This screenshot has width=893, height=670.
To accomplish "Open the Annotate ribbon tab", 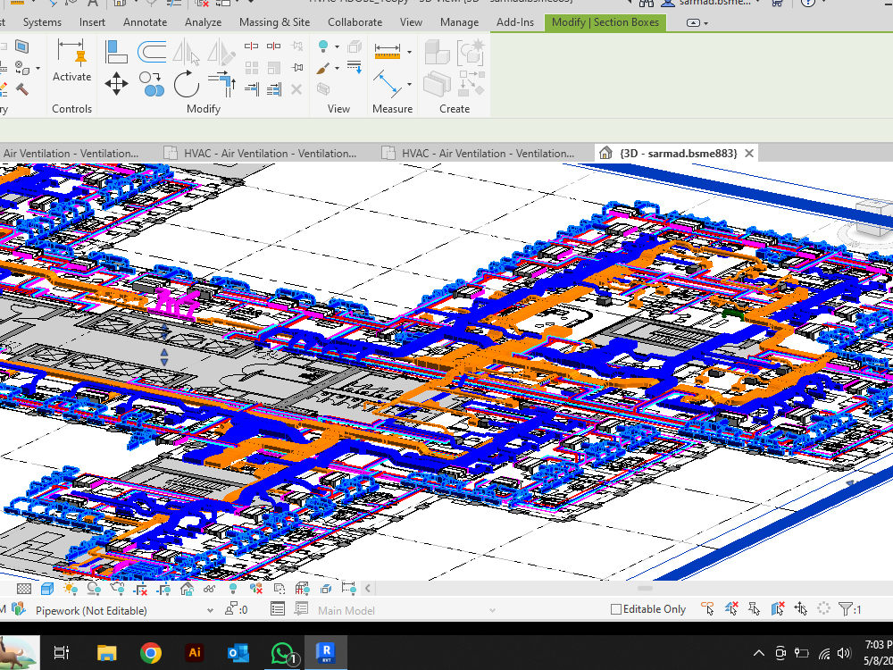I will (x=146, y=22).
